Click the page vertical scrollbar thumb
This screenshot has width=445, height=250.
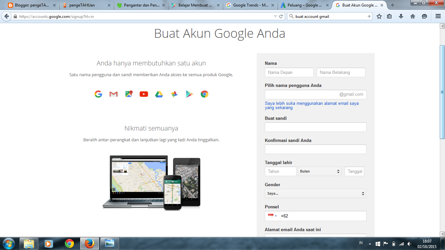442,92
